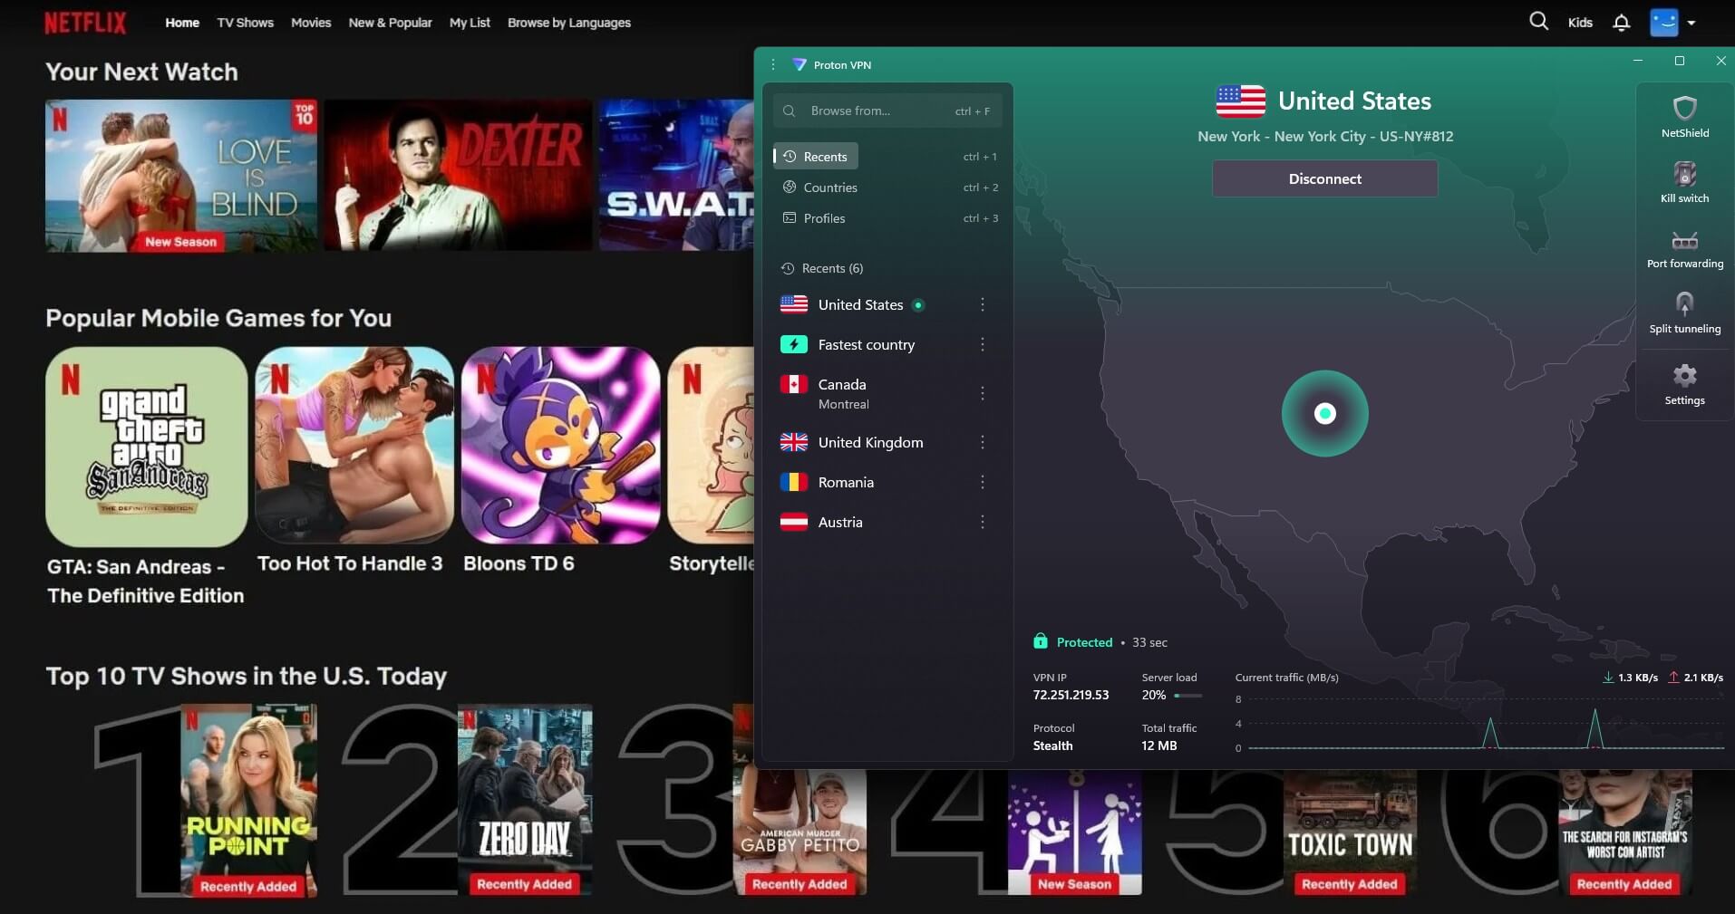The width and height of the screenshot is (1735, 914).
Task: Click United States flag in Recents list
Action: (x=794, y=304)
